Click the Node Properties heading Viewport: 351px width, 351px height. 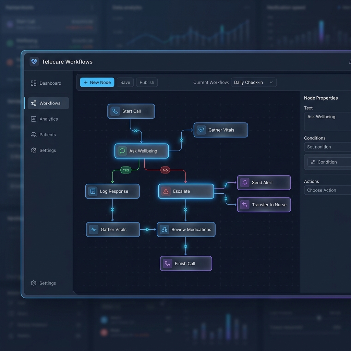coord(321,98)
